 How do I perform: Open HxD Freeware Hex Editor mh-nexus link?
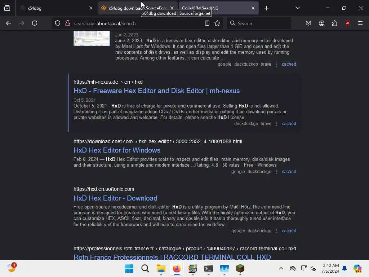click(x=156, y=91)
